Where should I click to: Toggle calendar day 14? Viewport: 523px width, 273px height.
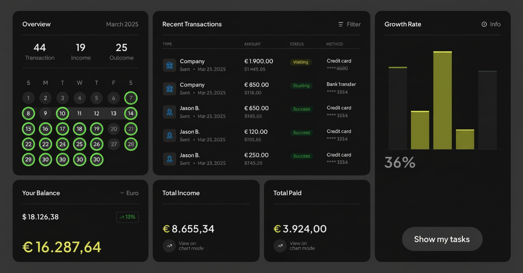pos(131,114)
